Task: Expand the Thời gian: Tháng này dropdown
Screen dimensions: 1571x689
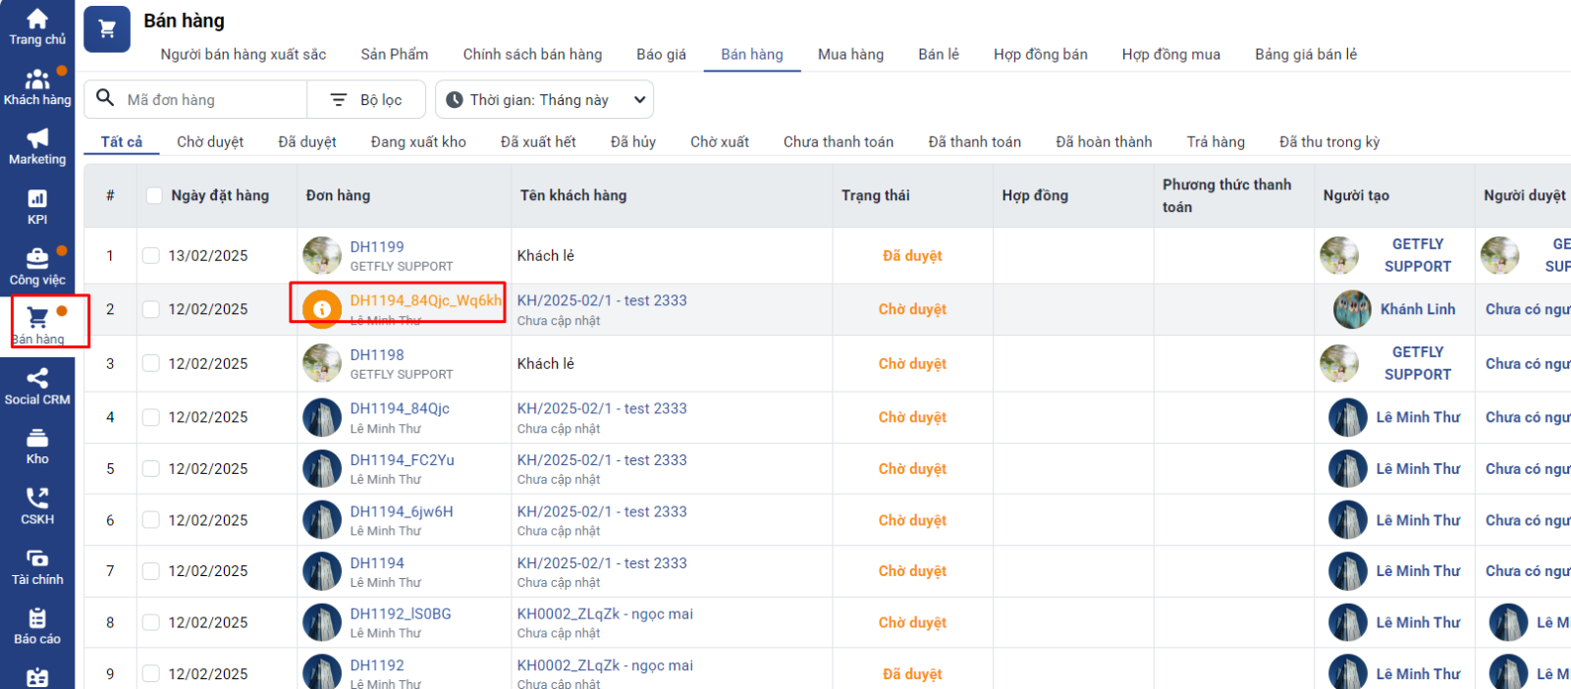Action: (x=544, y=100)
